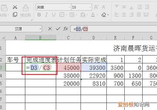Click the fx Insert Function icon
The height and width of the screenshot is (110, 157).
click(66, 29)
